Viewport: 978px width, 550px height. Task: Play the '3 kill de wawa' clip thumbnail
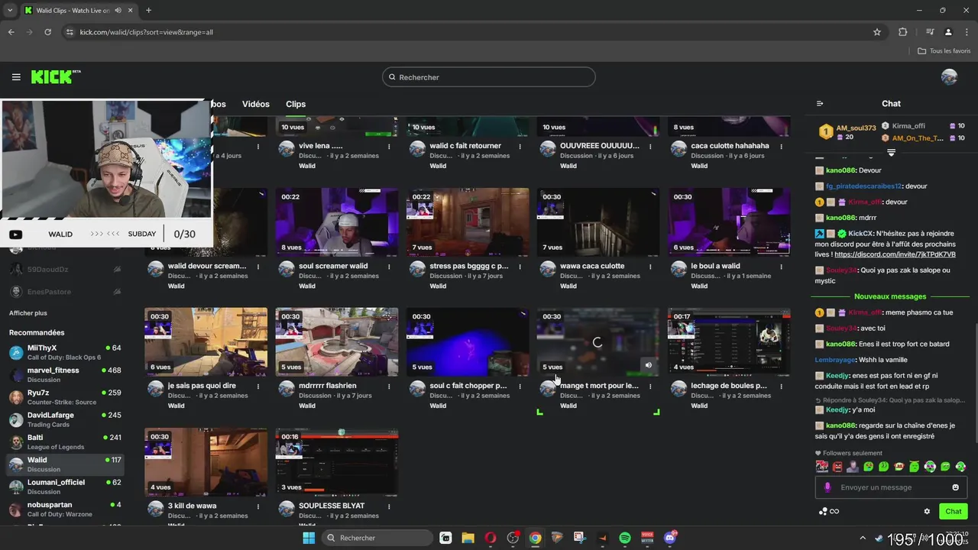(206, 462)
